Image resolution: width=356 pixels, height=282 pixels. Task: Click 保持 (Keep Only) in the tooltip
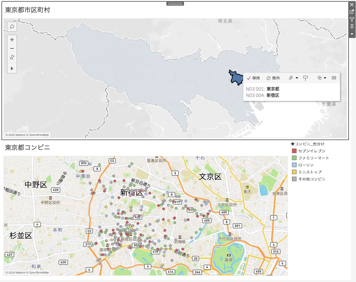click(253, 78)
